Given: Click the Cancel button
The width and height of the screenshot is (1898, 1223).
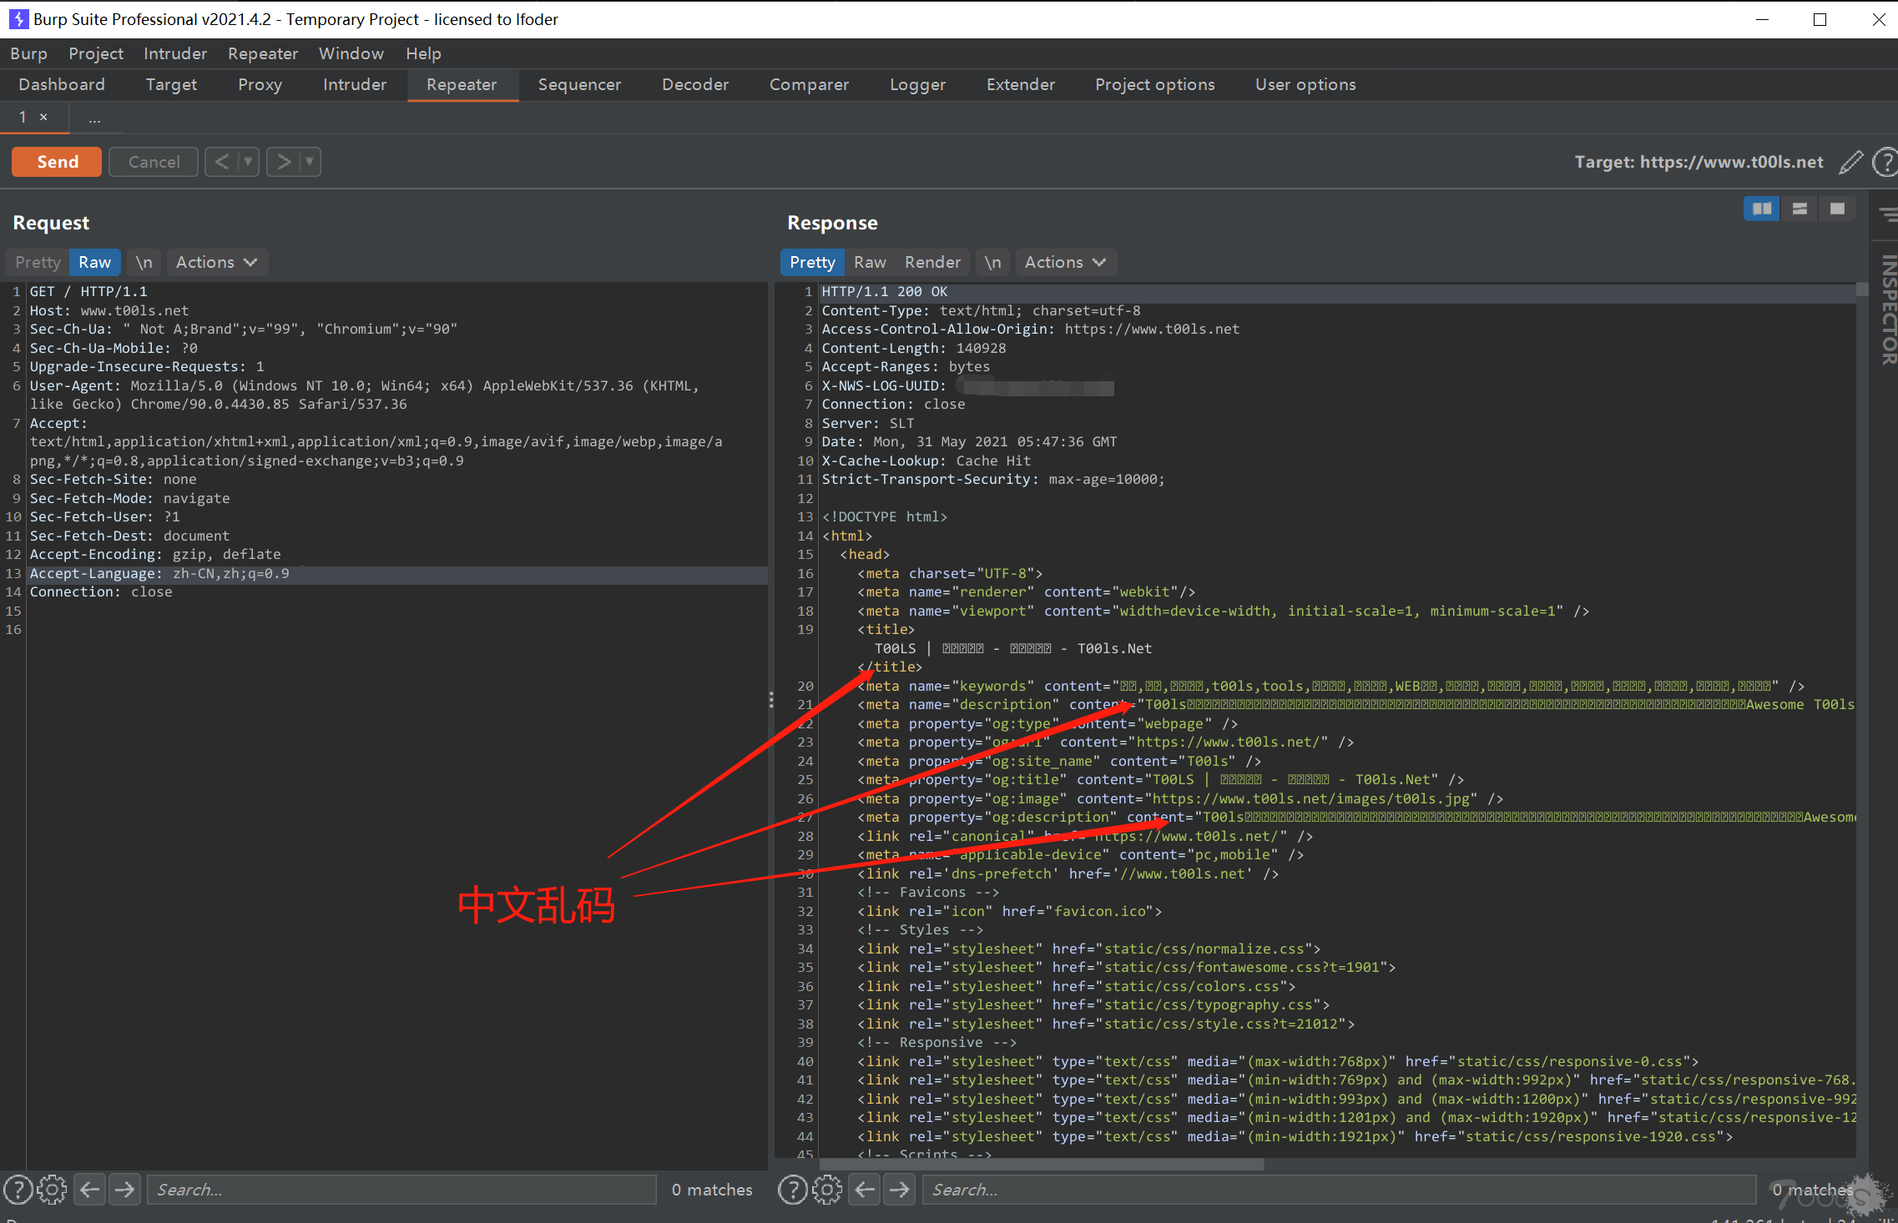Looking at the screenshot, I should point(154,162).
